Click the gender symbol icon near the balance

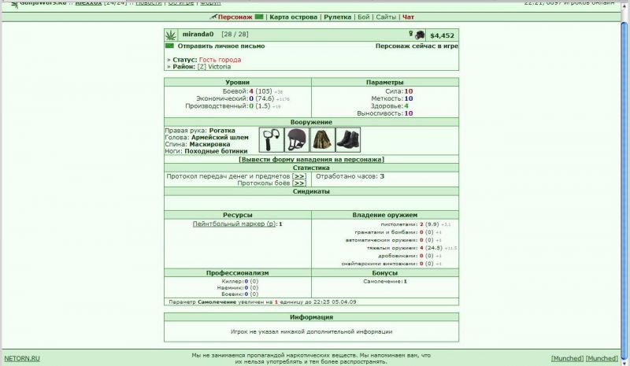click(410, 34)
